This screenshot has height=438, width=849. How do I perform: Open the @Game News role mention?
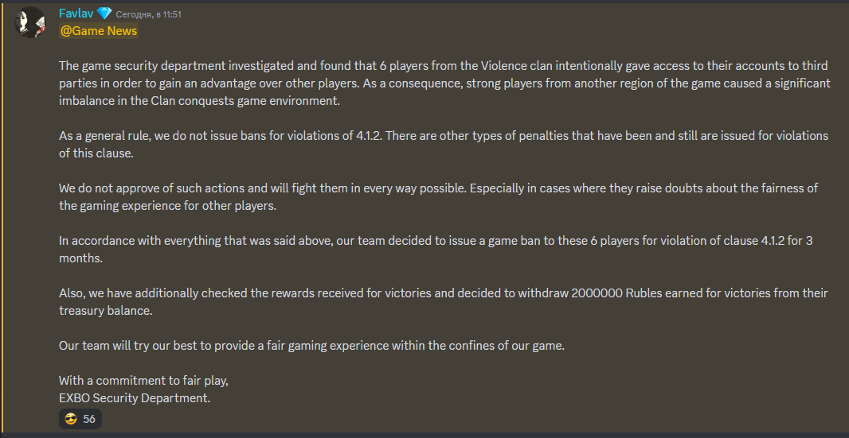pyautogui.click(x=99, y=31)
